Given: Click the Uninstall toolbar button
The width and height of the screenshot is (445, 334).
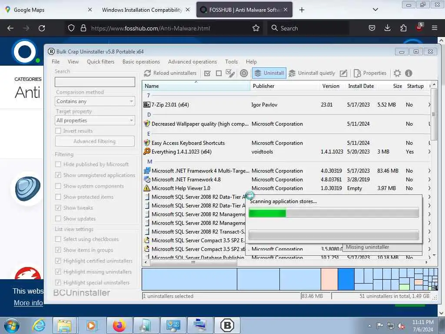Looking at the screenshot, I should pyautogui.click(x=269, y=73).
